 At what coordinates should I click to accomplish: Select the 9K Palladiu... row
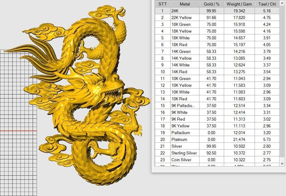217,106
